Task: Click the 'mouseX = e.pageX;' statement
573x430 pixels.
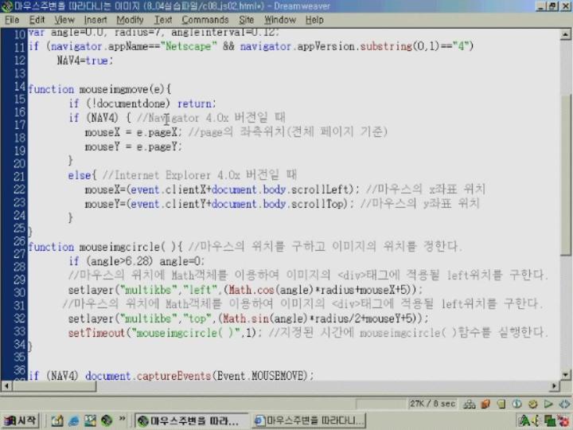Action: coord(133,132)
